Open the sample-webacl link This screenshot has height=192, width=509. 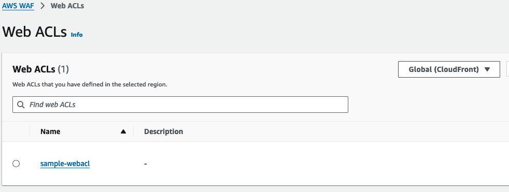tap(65, 164)
